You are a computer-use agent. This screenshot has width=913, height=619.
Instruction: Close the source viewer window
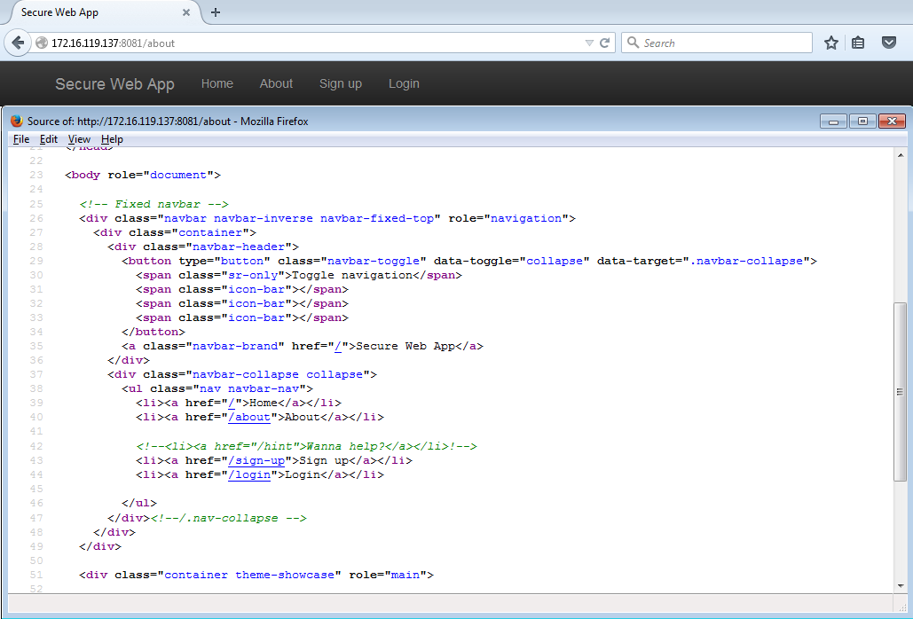pyautogui.click(x=892, y=121)
